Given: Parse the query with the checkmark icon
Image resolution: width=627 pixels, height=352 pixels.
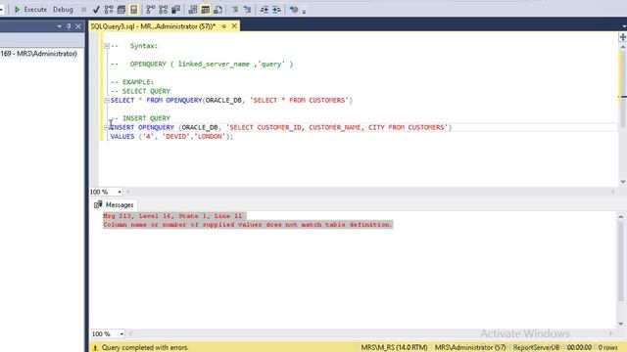Looking at the screenshot, I should tap(96, 9).
